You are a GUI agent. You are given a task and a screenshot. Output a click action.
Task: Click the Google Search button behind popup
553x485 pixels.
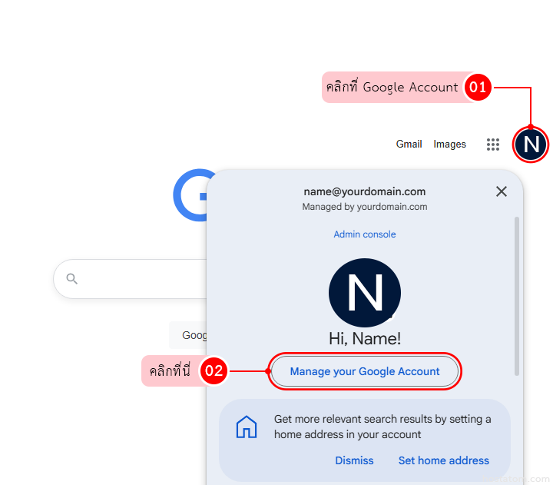(x=188, y=335)
